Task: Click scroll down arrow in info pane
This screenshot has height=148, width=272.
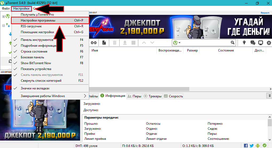Action: click(x=270, y=140)
